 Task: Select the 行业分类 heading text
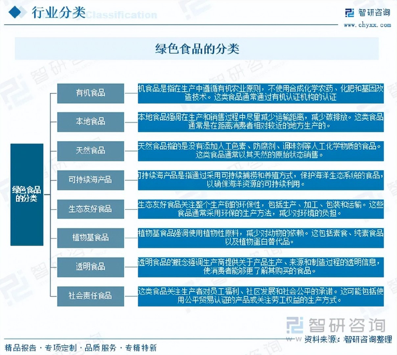point(58,12)
